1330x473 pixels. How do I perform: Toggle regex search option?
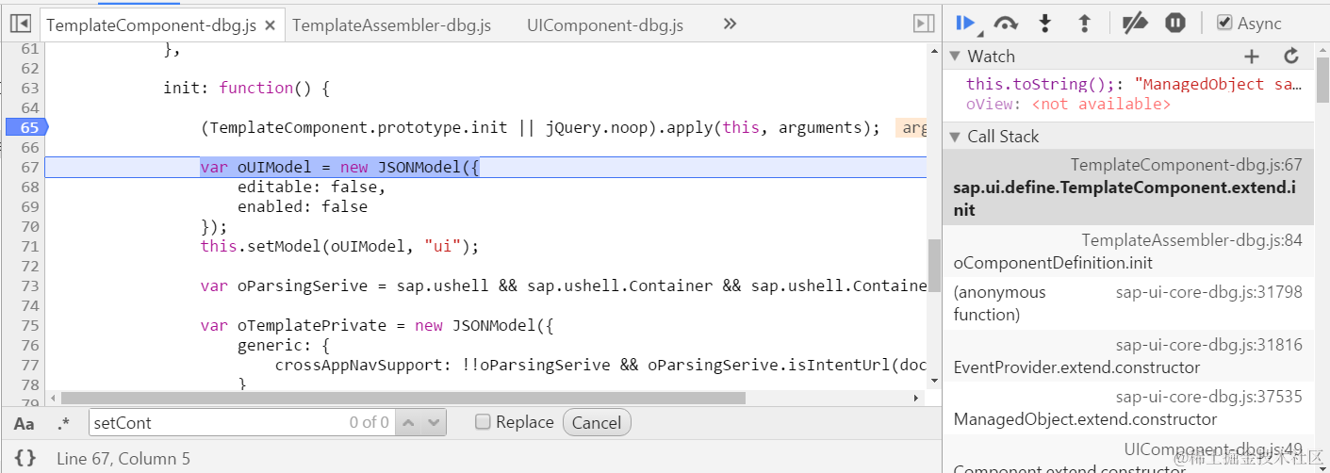click(63, 423)
